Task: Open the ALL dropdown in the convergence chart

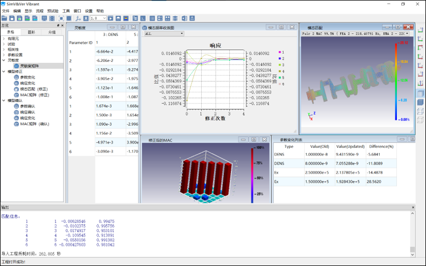Action: click(x=164, y=34)
